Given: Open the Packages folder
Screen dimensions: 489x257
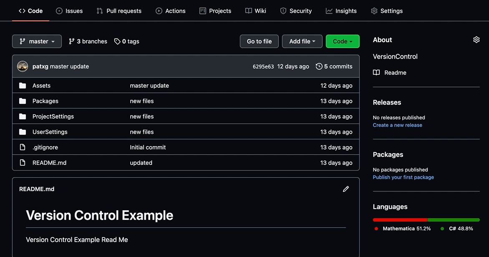Looking at the screenshot, I should (x=45, y=101).
